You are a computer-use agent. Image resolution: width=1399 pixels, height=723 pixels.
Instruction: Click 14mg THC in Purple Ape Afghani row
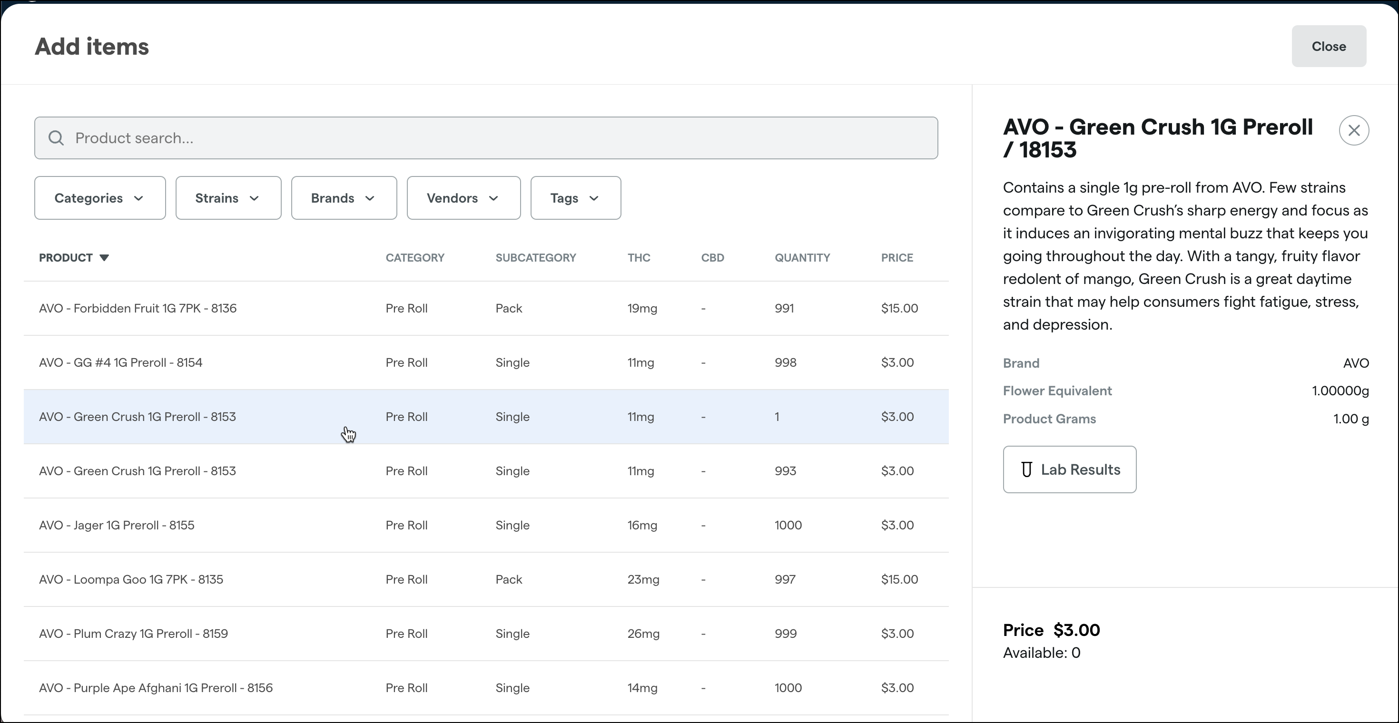[642, 688]
